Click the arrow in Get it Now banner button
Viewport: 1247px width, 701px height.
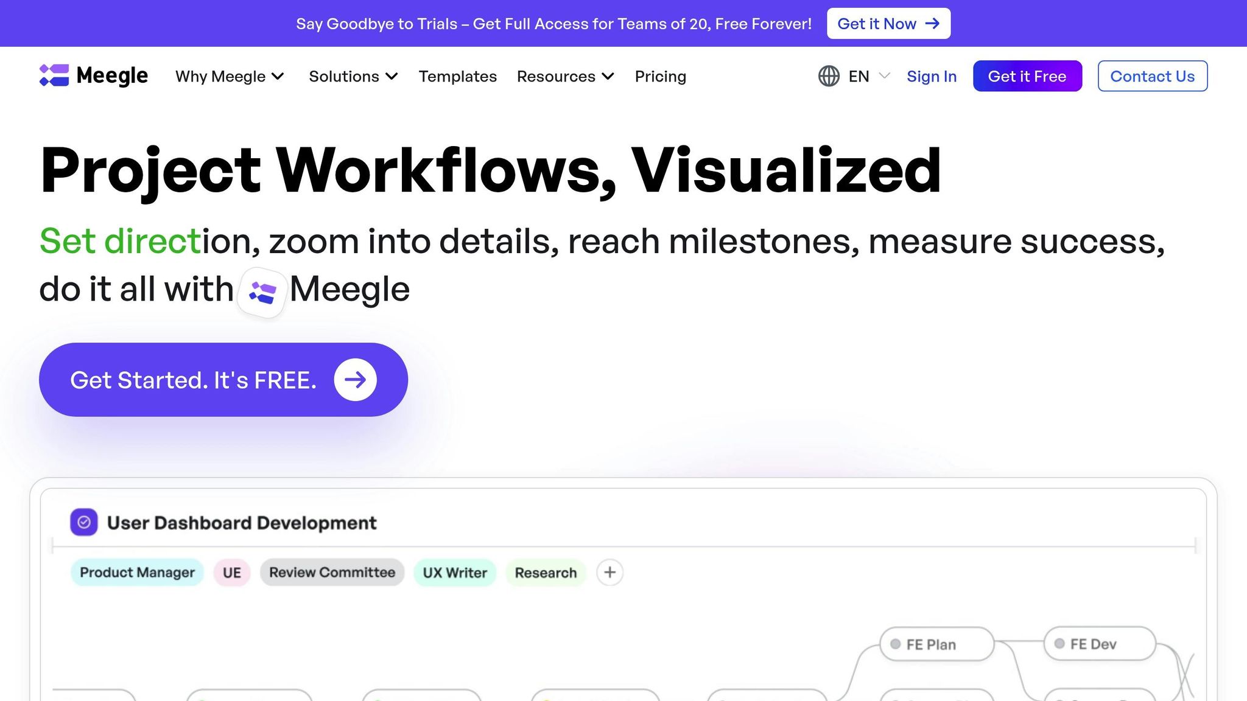click(x=932, y=24)
